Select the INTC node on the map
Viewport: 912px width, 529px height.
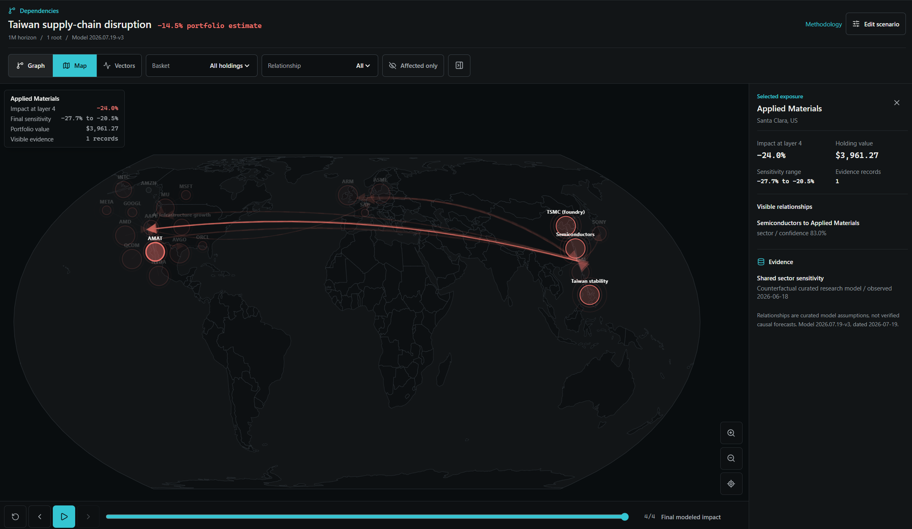pos(123,189)
